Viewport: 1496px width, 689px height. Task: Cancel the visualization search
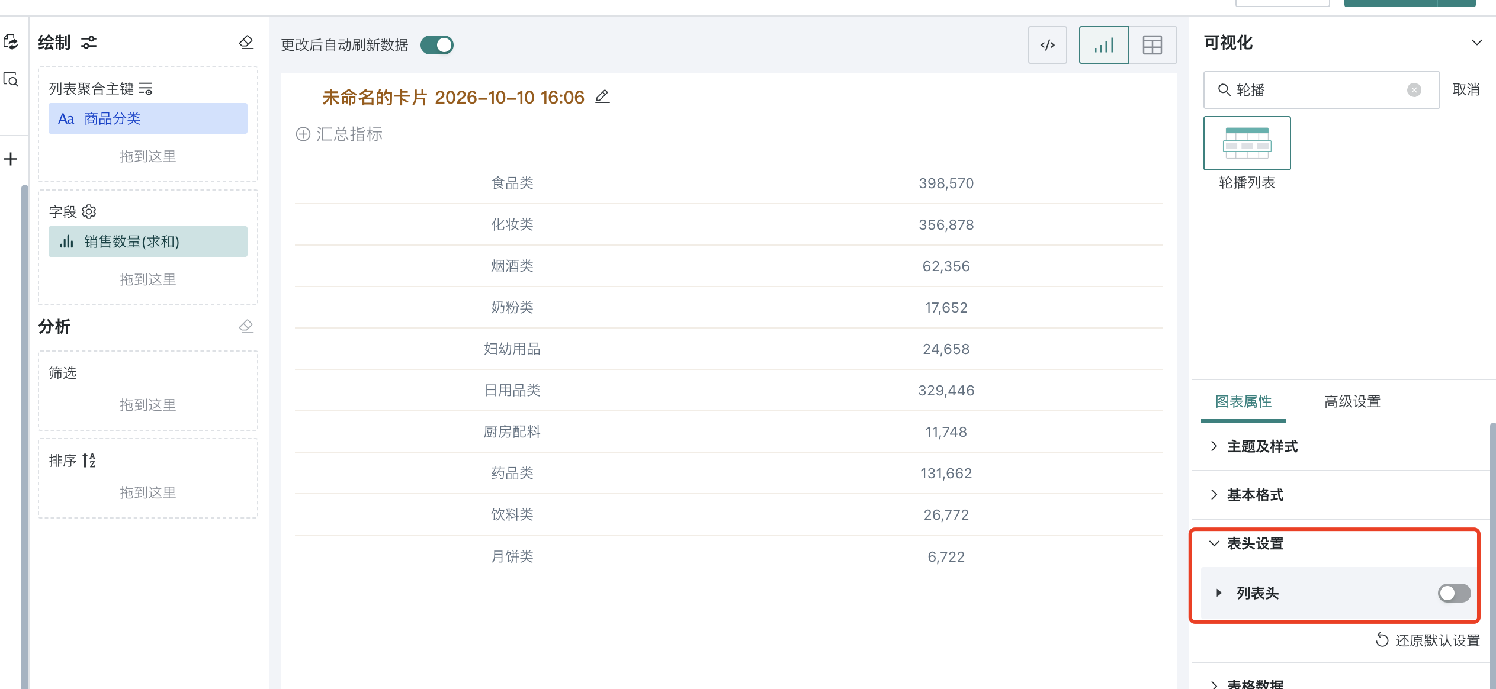click(x=1466, y=90)
